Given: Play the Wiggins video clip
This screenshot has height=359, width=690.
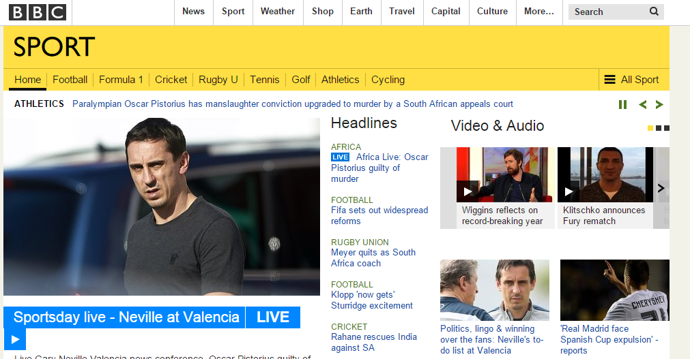Looking at the screenshot, I should click(468, 191).
